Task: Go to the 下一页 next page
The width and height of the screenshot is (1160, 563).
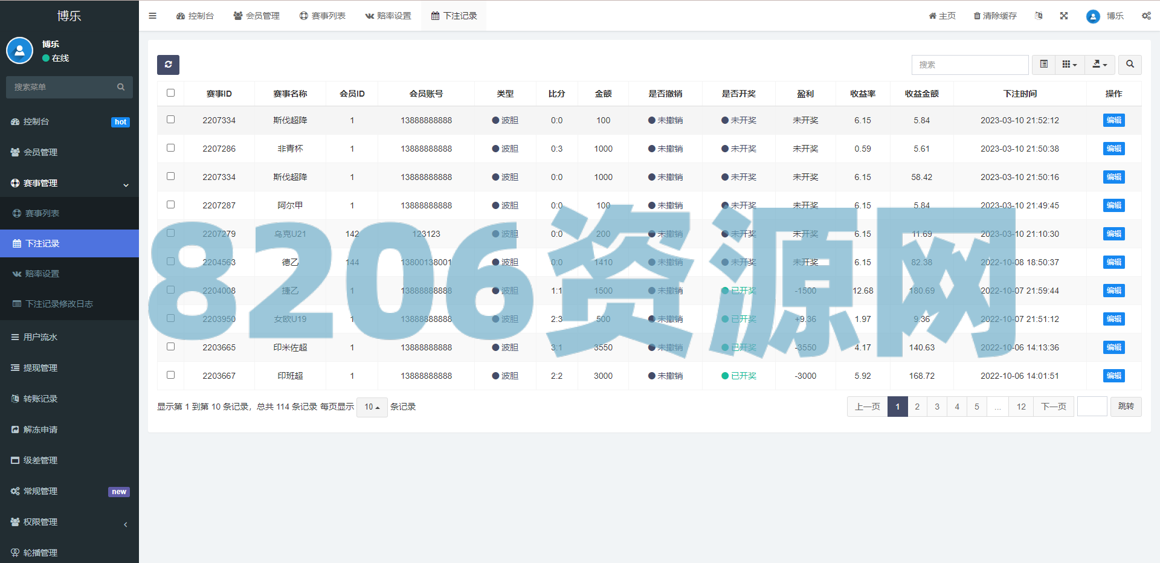Action: click(1054, 407)
